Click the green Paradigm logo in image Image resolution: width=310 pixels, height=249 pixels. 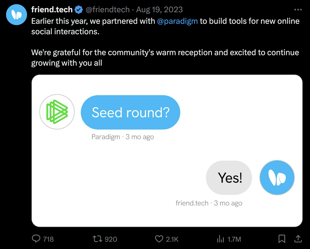click(57, 112)
